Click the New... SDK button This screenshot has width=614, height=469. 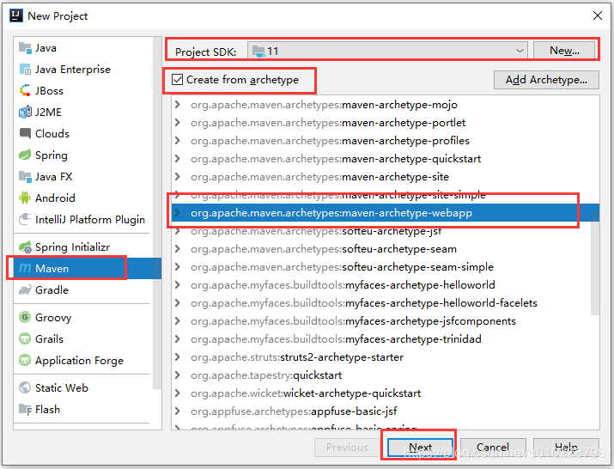565,51
